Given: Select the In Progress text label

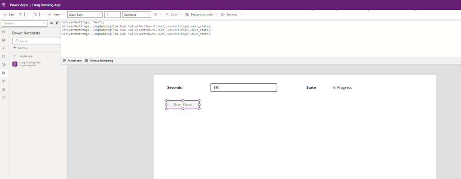Looking at the screenshot, I should pyautogui.click(x=342, y=88).
